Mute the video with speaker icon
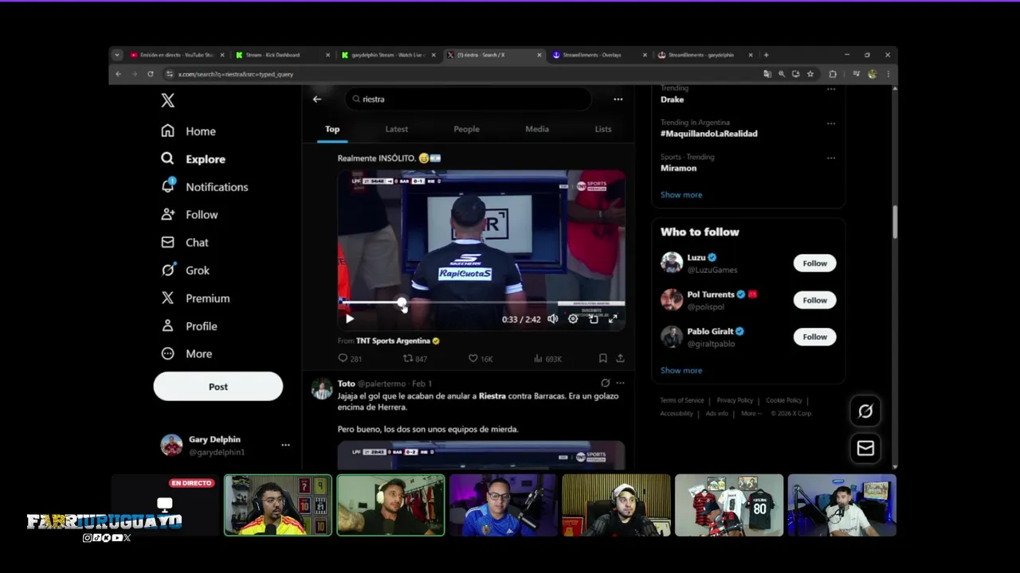The height and width of the screenshot is (573, 1020). pyautogui.click(x=552, y=319)
